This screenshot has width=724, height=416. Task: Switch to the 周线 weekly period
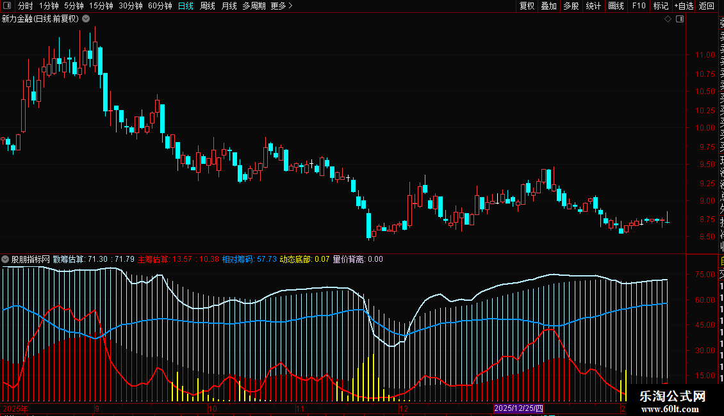click(208, 6)
